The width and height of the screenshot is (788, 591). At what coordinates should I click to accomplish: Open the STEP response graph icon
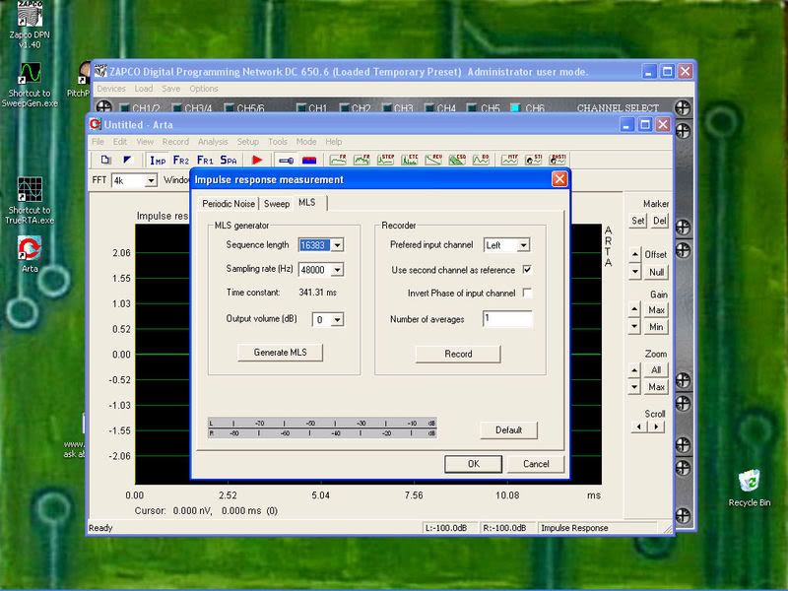point(385,160)
